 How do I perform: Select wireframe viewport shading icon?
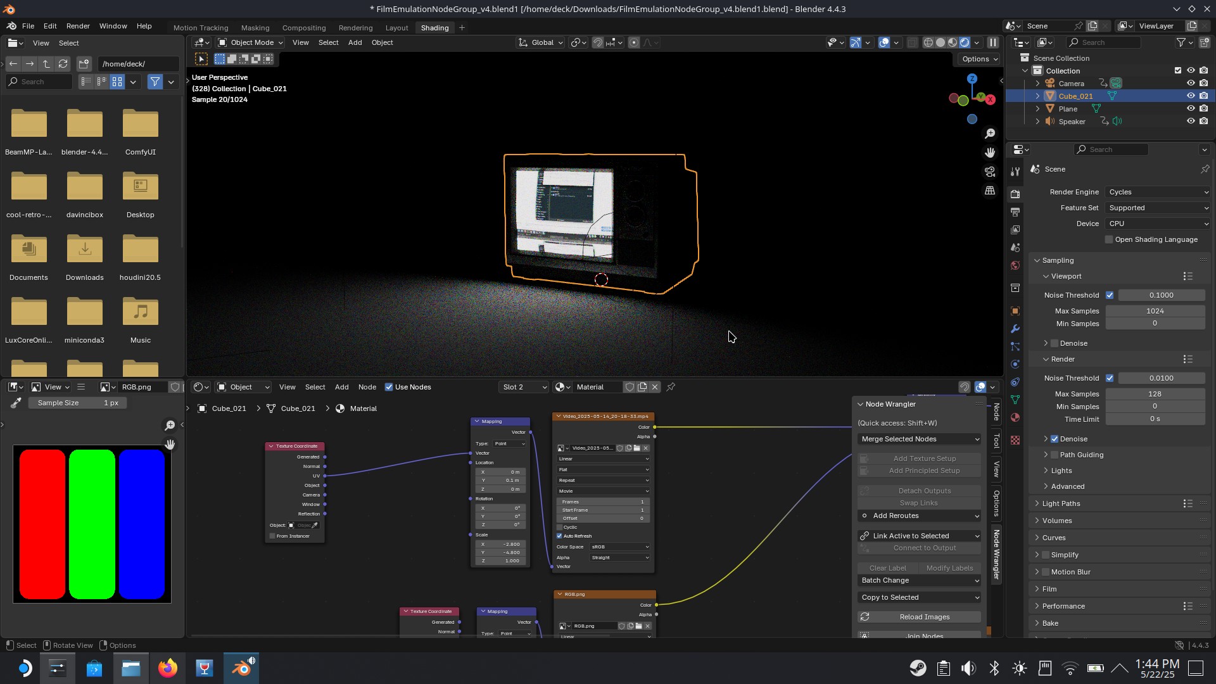pos(928,42)
